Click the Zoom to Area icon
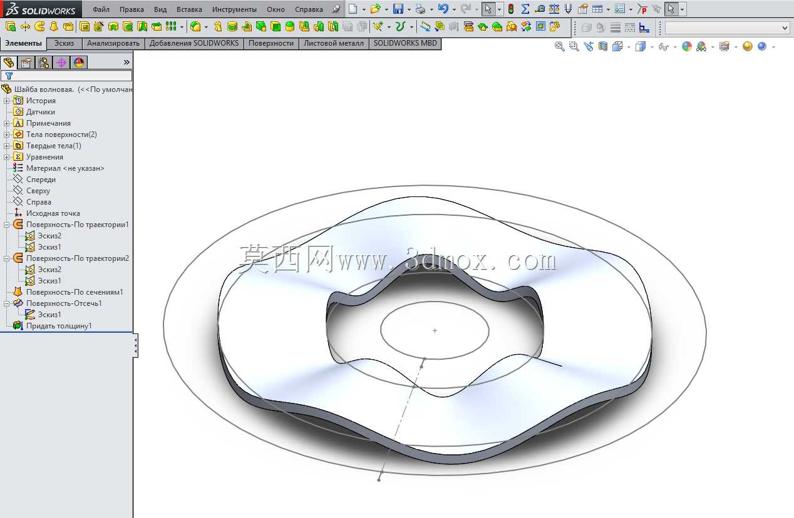 coord(574,46)
